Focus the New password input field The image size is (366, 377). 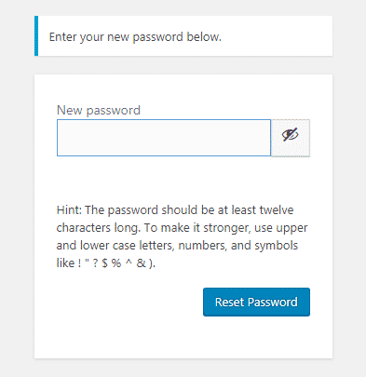(164, 138)
